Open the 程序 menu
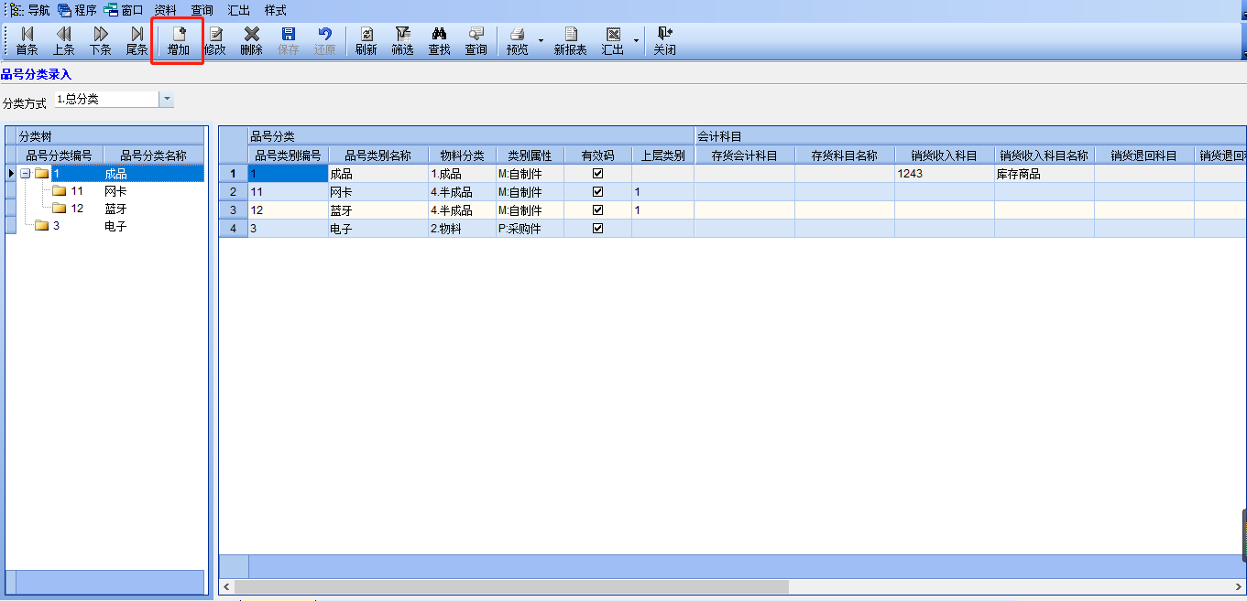The image size is (1247, 601). pyautogui.click(x=77, y=10)
